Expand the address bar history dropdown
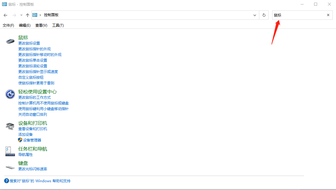Viewport: 336px width, 190px height. [254, 15]
